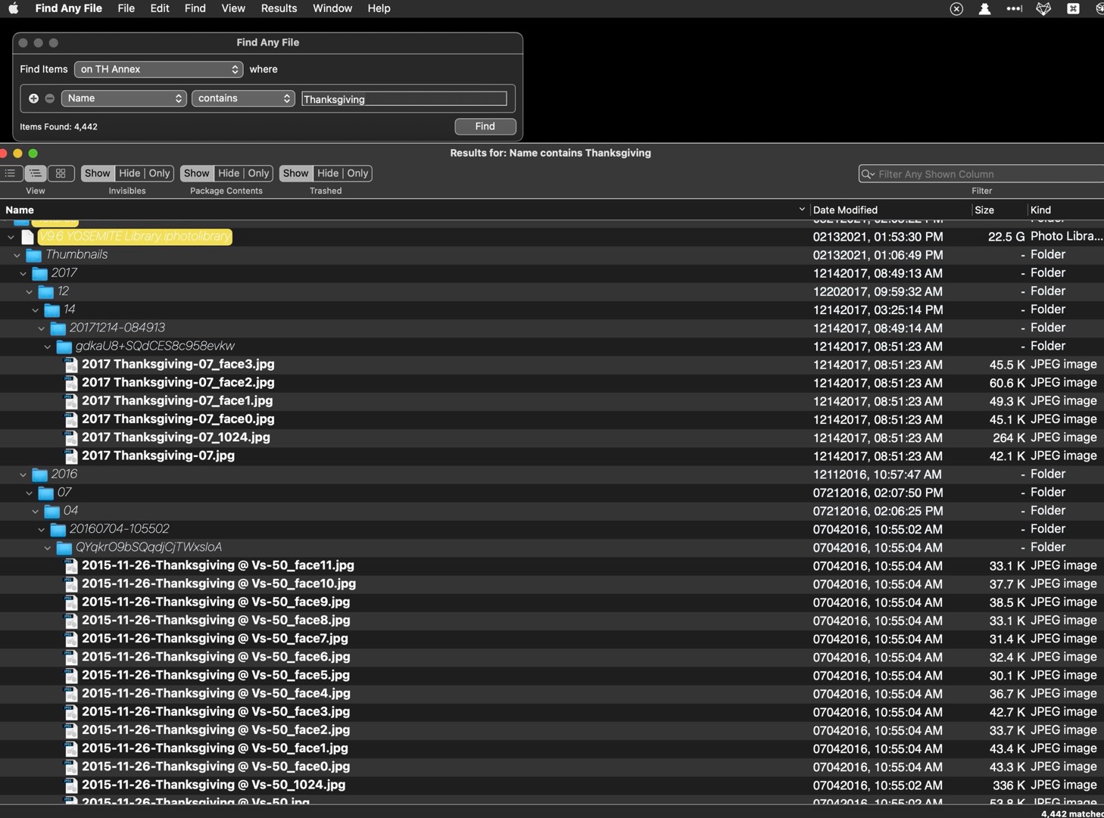The width and height of the screenshot is (1104, 818).
Task: Set Trashed to Show
Action: pos(295,173)
